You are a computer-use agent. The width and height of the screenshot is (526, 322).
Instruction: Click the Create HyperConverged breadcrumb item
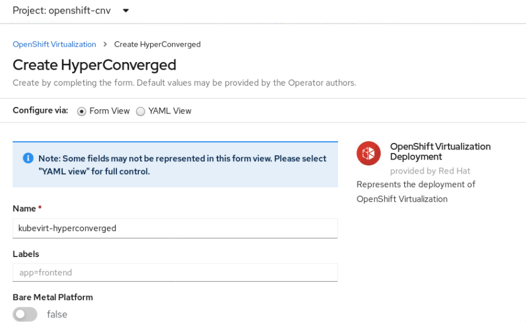pyautogui.click(x=157, y=44)
